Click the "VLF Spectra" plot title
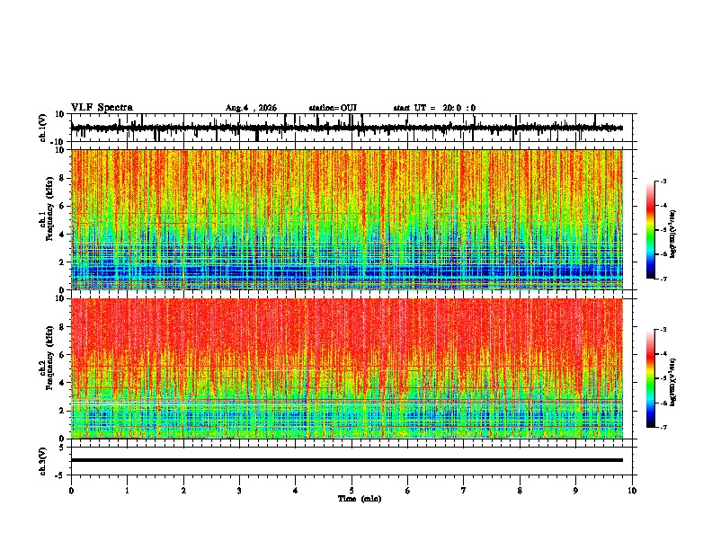This screenshot has height=550, width=712. click(102, 108)
